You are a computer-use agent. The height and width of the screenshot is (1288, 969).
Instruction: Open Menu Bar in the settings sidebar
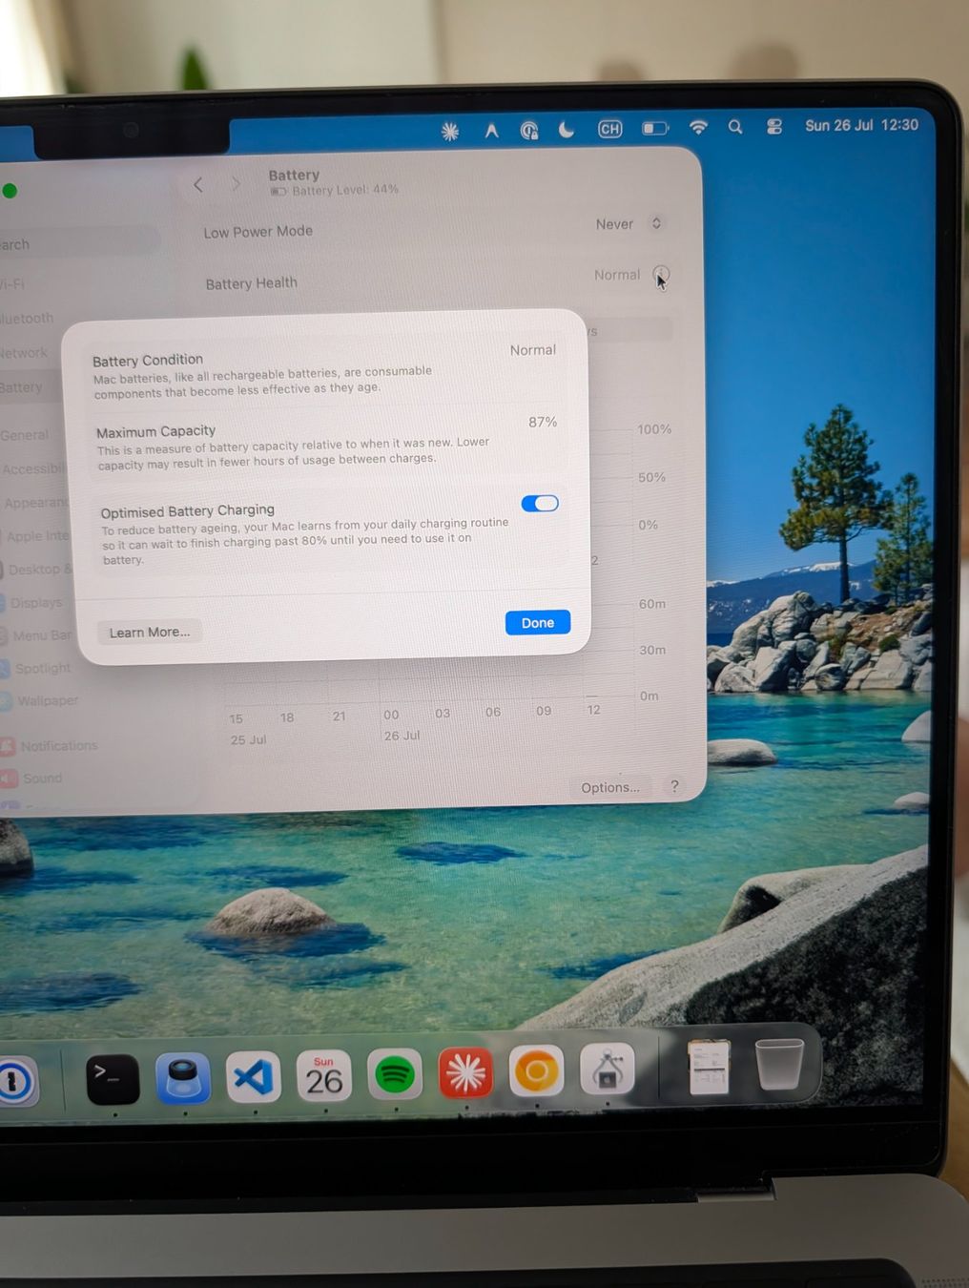[x=36, y=635]
